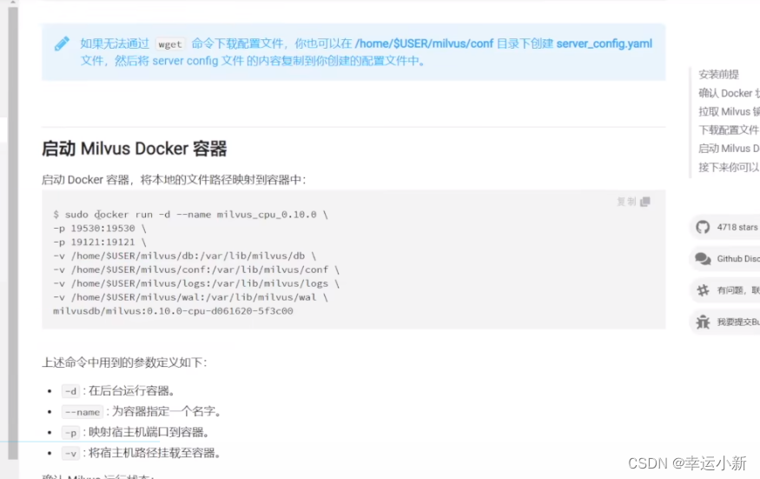The height and width of the screenshot is (479, 760).
Task: Click the code line '-p 19530:19530'
Action: click(x=100, y=228)
